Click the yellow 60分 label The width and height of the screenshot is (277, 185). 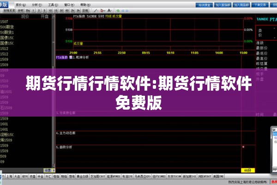(248, 170)
